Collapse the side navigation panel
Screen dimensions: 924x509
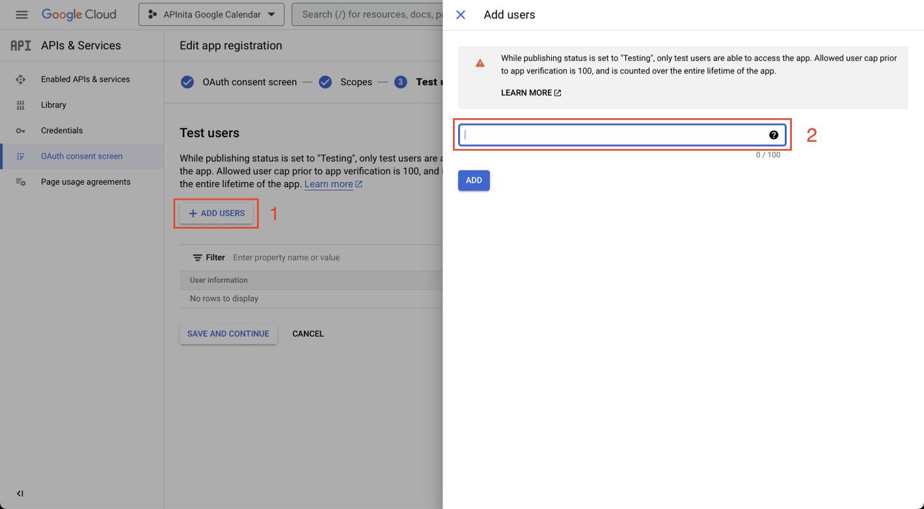click(20, 493)
